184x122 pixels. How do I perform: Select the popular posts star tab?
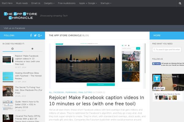click(33, 48)
